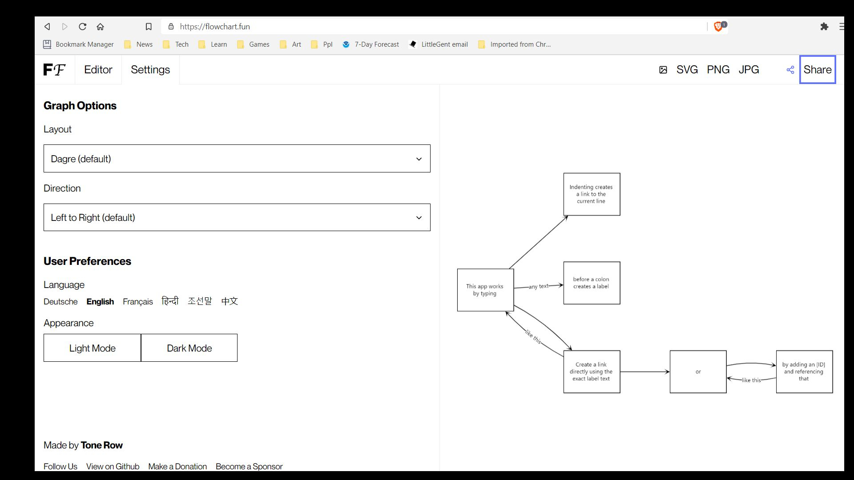Select the 'This app works by typing' node
Viewport: 854px width, 480px height.
pyautogui.click(x=485, y=290)
